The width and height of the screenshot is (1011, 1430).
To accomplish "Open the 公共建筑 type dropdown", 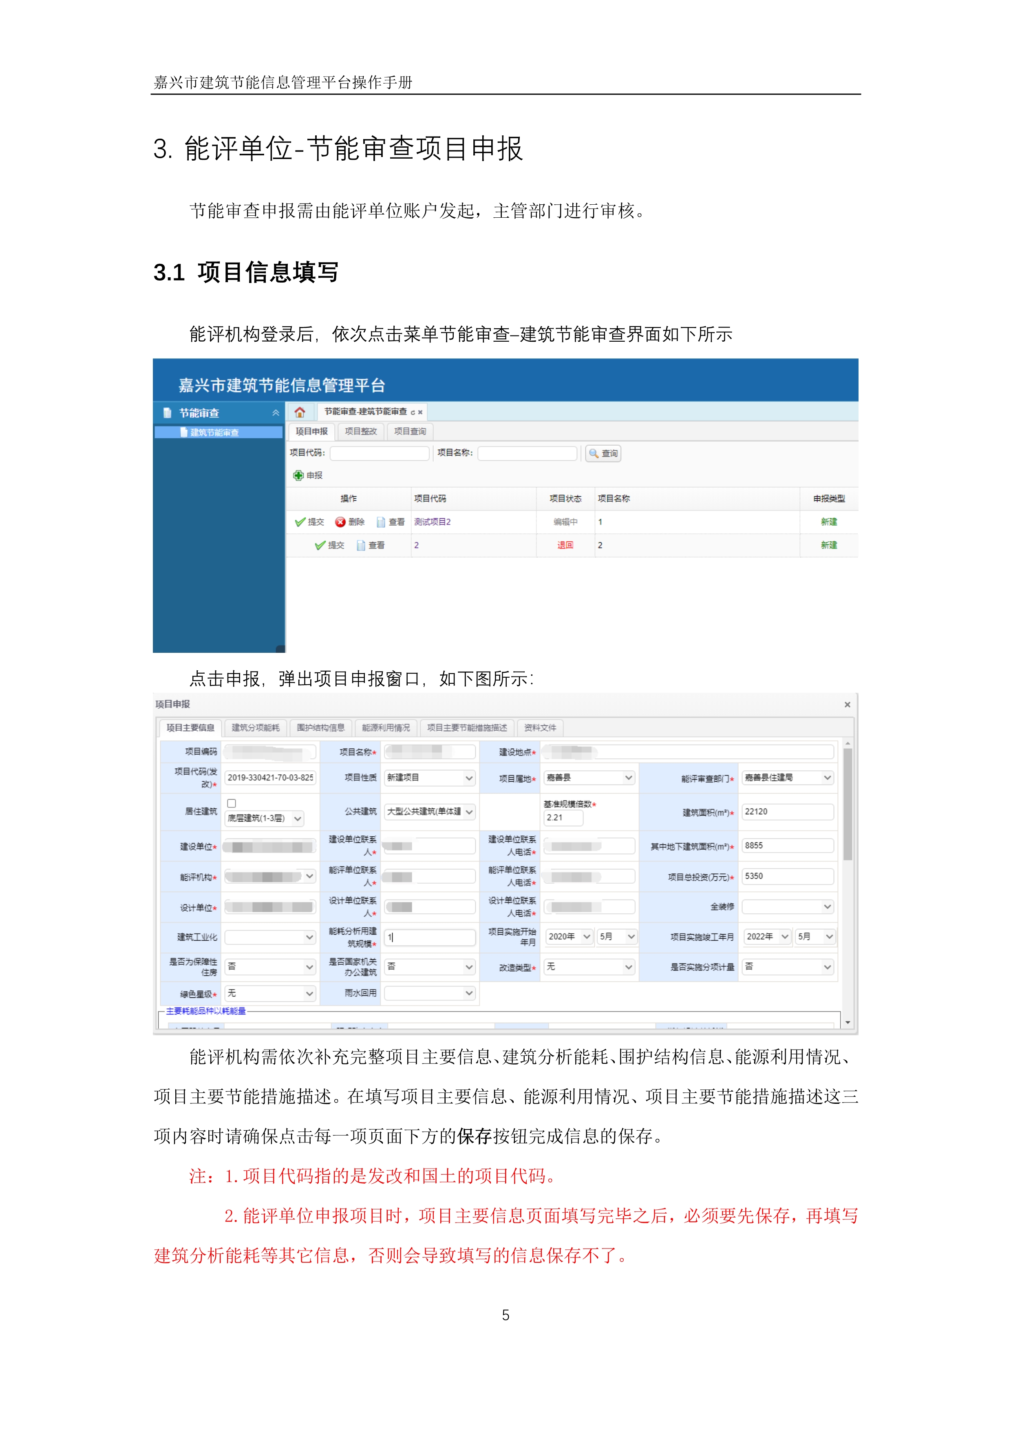I will (x=430, y=811).
